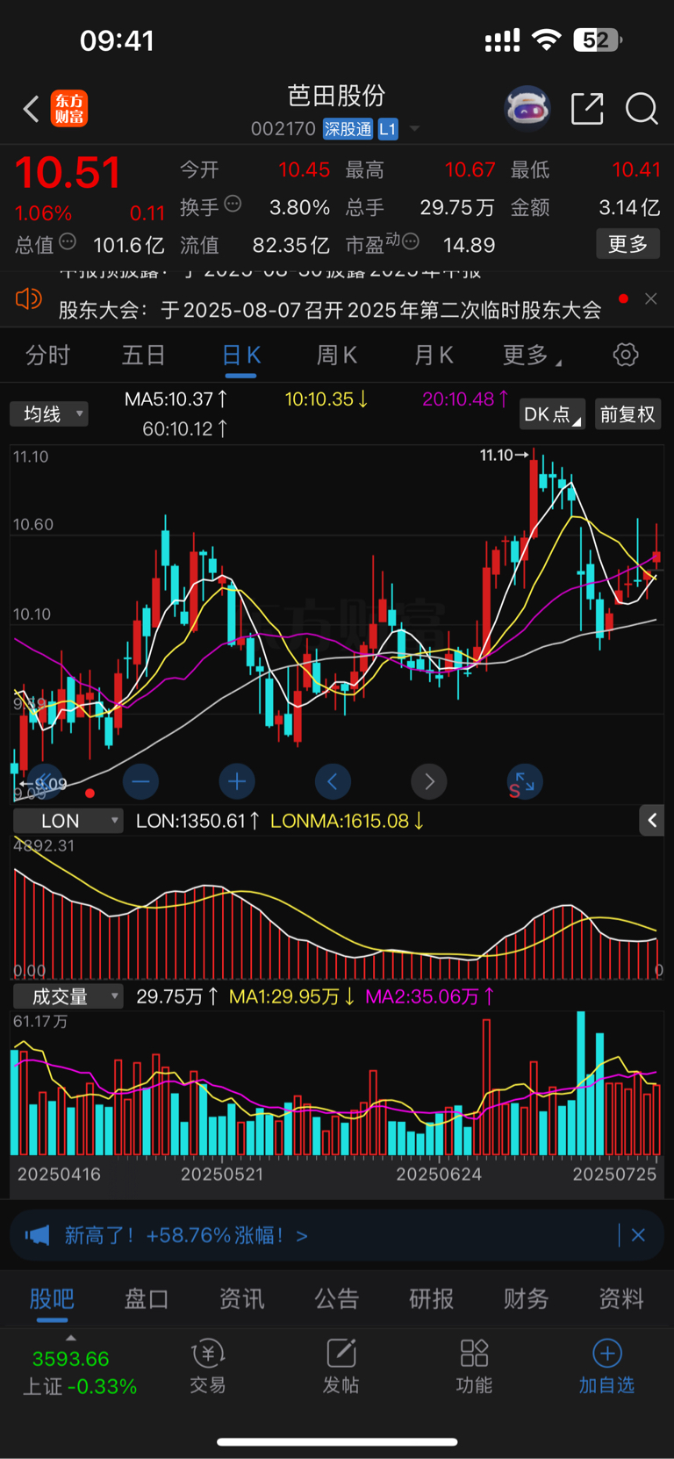
Task: Select the 月K tab
Action: [x=434, y=355]
